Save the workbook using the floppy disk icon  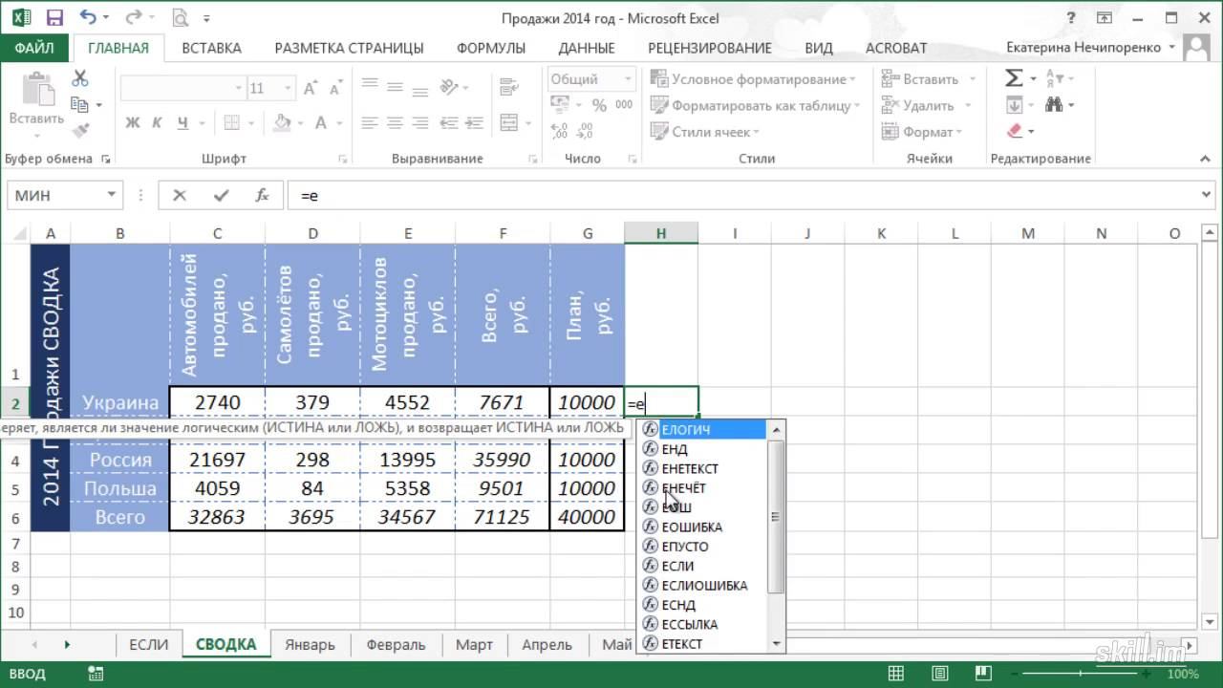54,18
